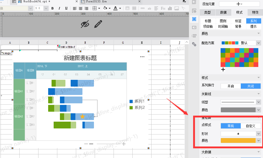Screen dimensions: 263x158
Task: Open the hyperlink sidebar icon
Action: click(x=194, y=44)
